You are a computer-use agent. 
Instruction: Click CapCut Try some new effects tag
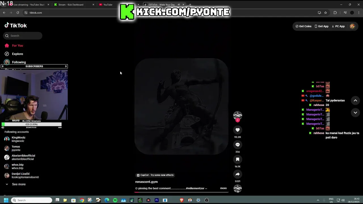point(155,175)
